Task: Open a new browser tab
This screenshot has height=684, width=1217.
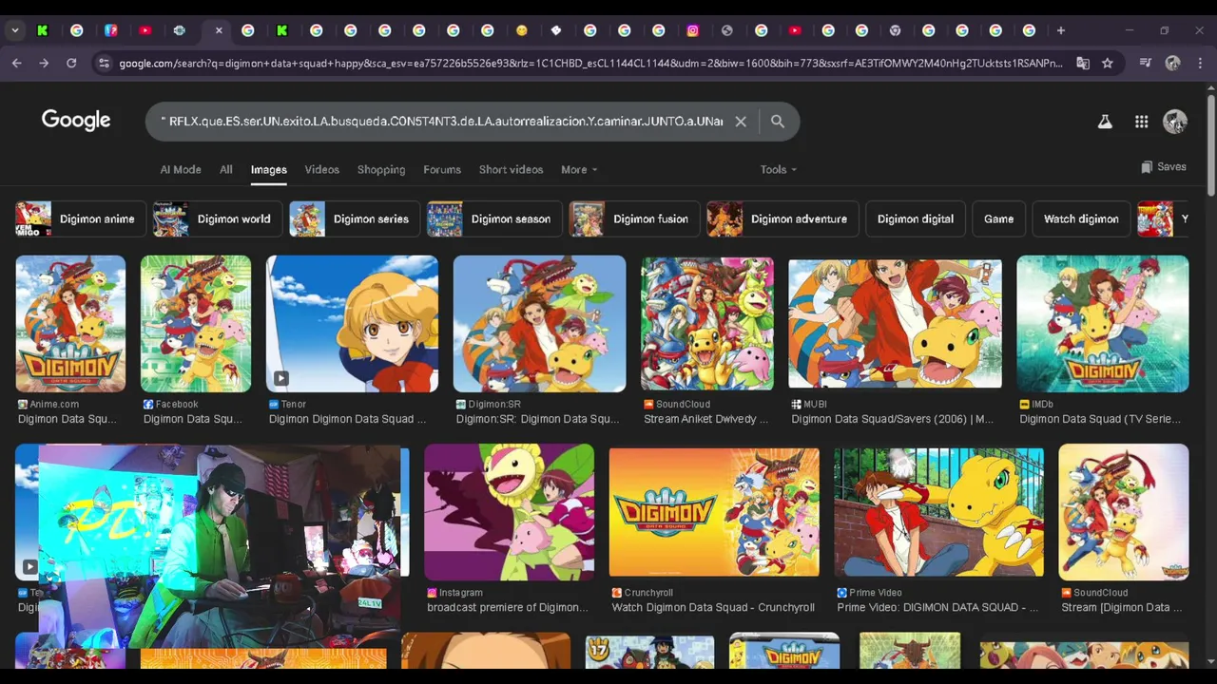Action: [x=1061, y=30]
